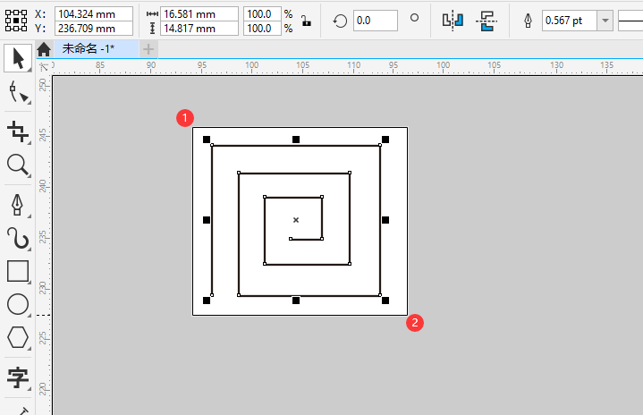Open the Text tool flyout arrow
643x415 pixels.
pos(30,388)
